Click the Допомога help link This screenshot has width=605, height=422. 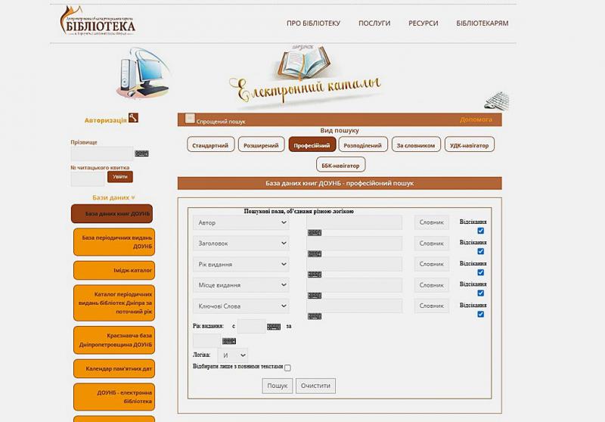click(x=476, y=119)
